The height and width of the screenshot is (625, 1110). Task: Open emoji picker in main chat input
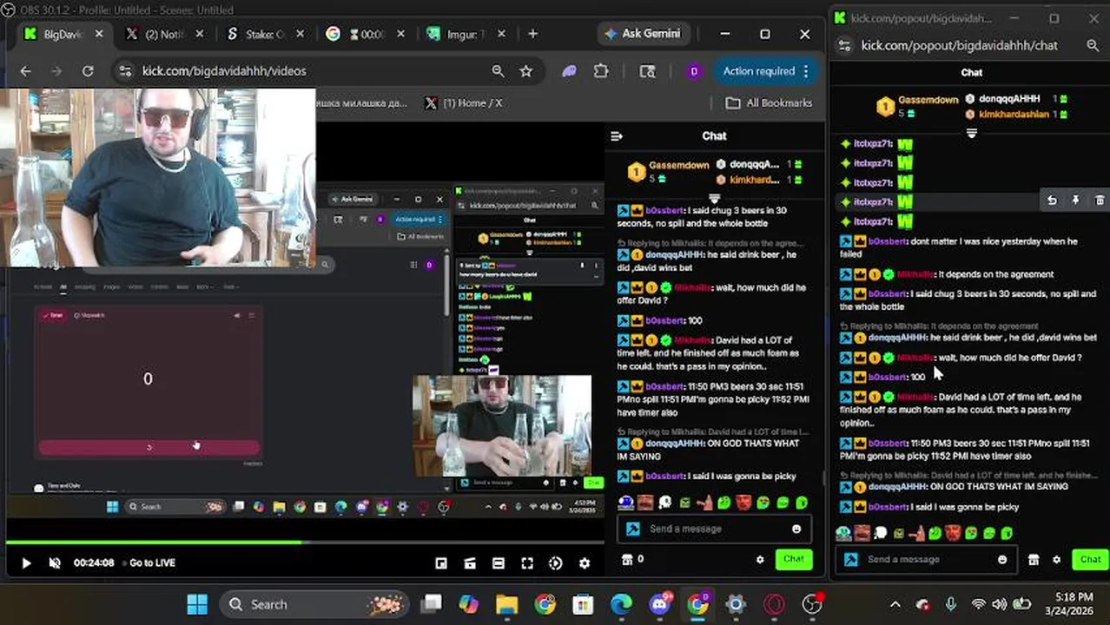(x=796, y=529)
